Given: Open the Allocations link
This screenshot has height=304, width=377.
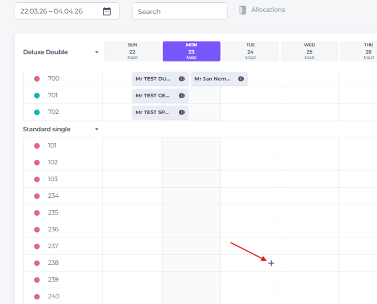Looking at the screenshot, I should click(x=268, y=10).
